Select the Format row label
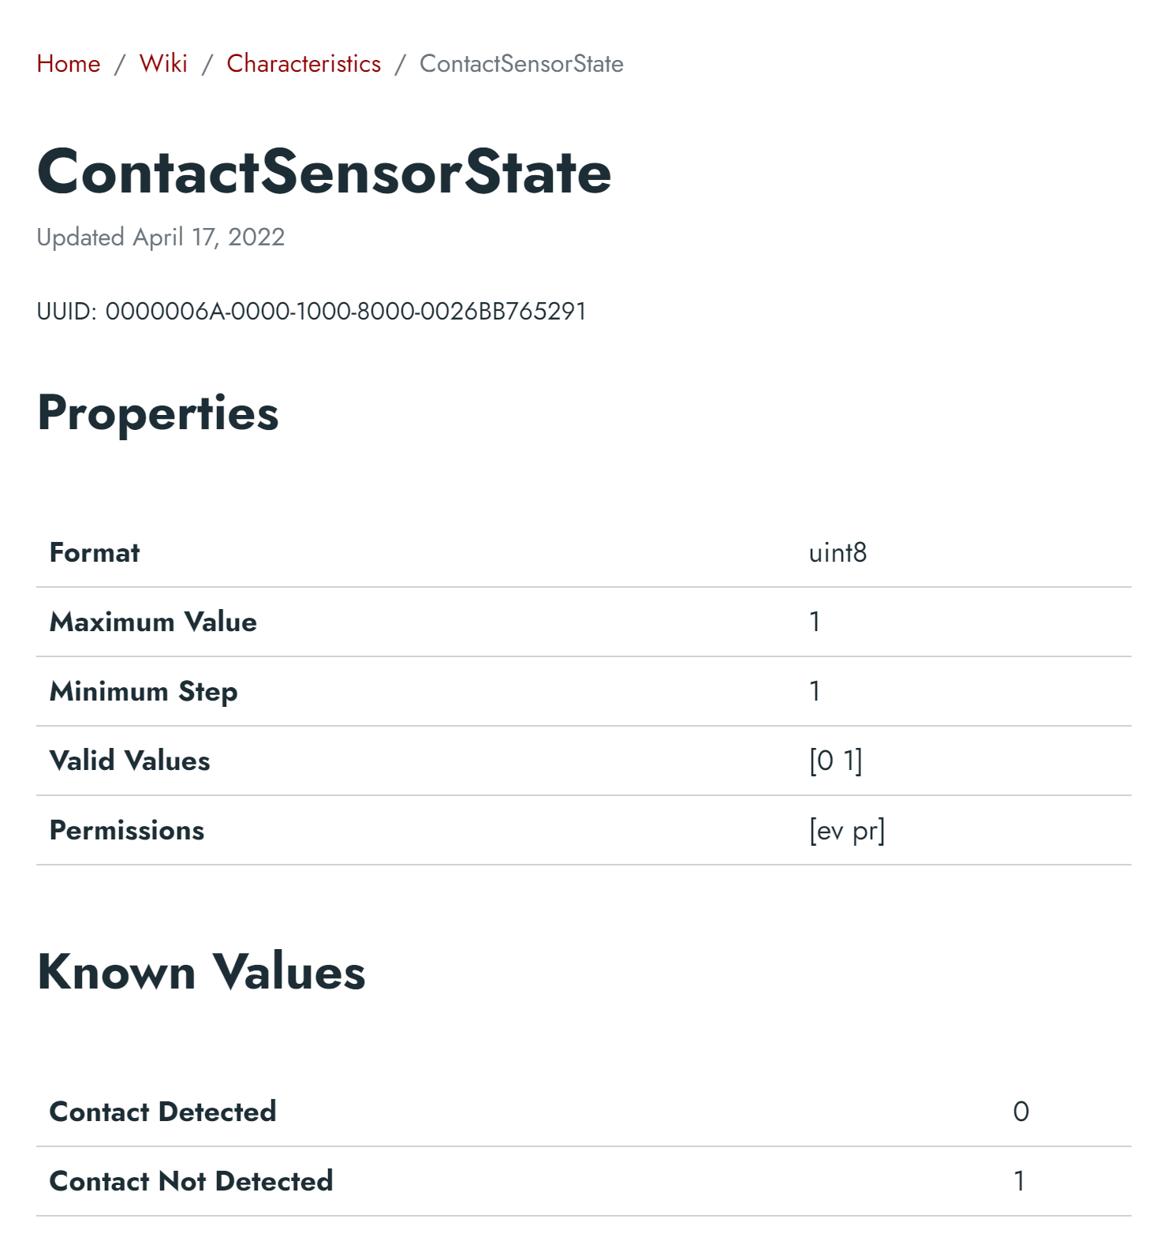Image resolution: width=1175 pixels, height=1256 pixels. 95,553
